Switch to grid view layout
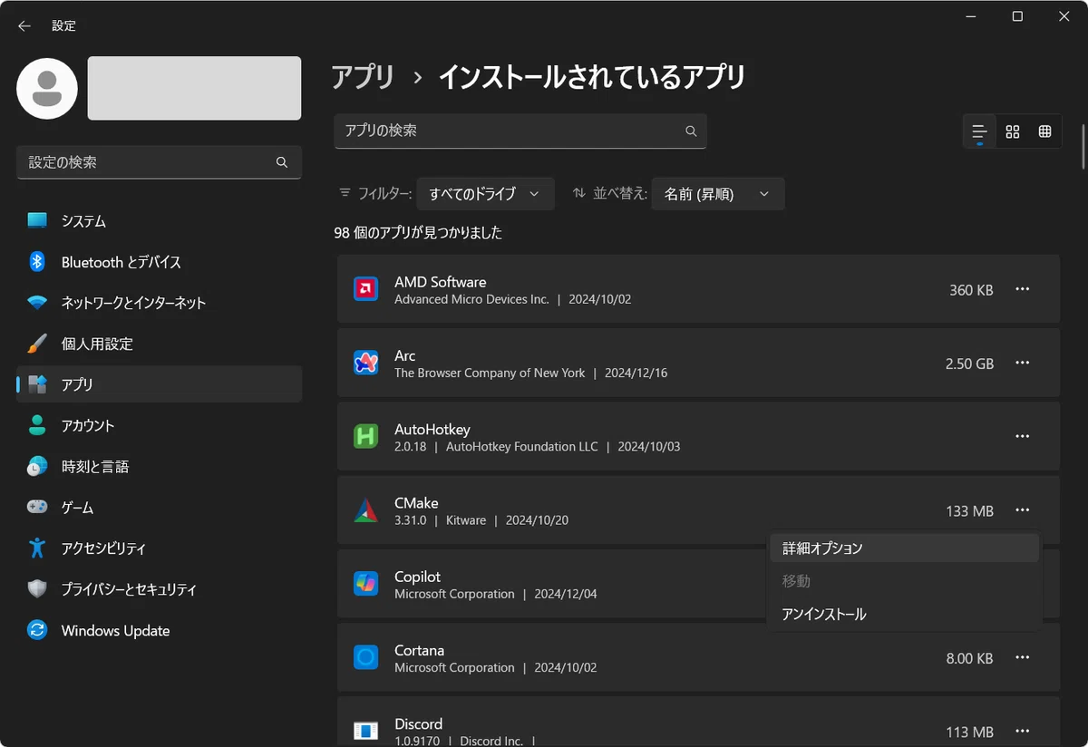 click(1013, 131)
